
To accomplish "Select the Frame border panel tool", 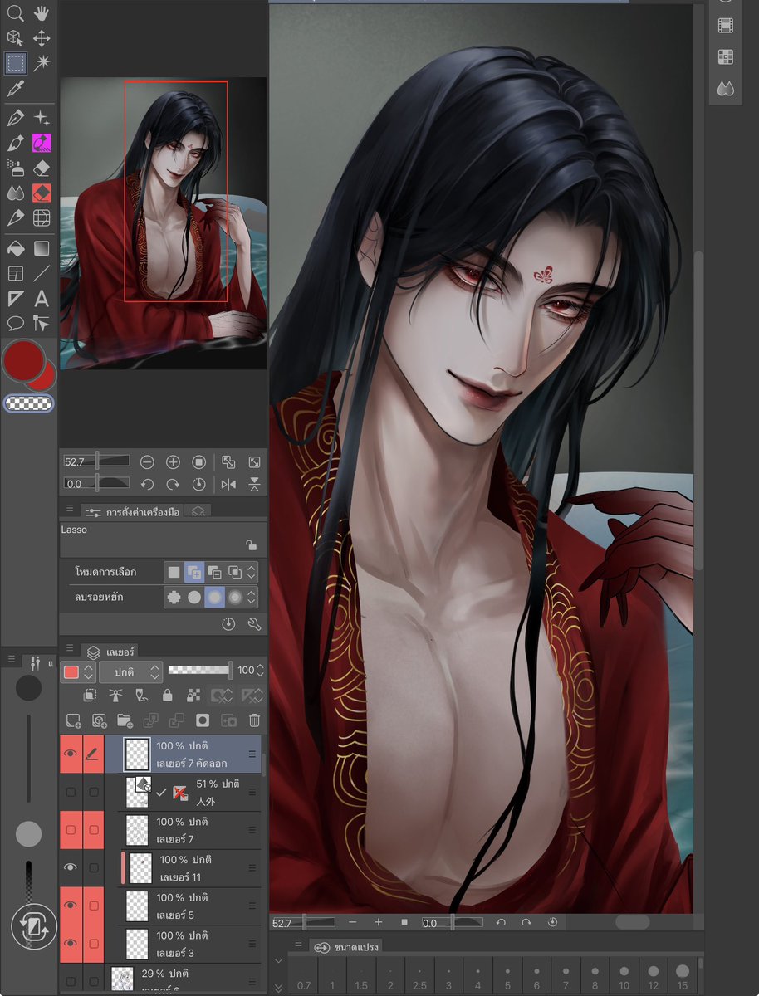I will point(15,273).
